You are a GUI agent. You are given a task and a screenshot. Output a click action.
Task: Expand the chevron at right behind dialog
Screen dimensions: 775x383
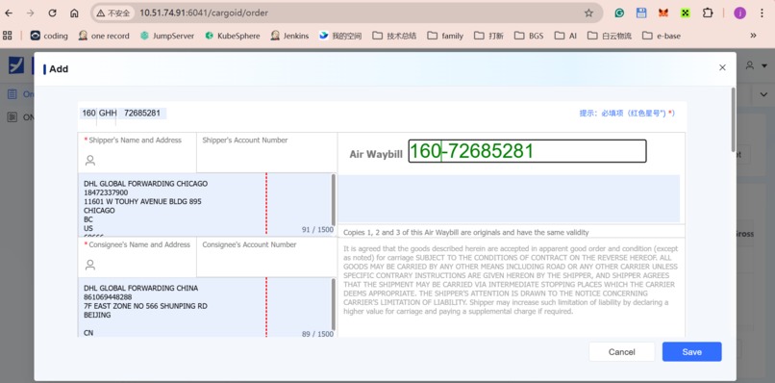763,94
